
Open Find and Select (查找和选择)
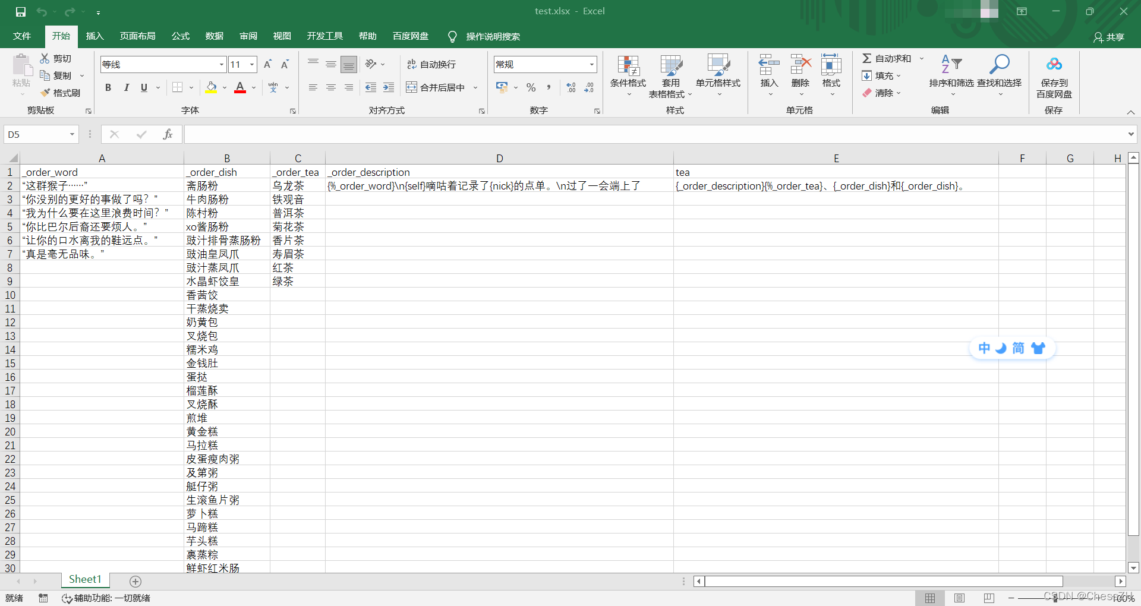click(x=1000, y=76)
